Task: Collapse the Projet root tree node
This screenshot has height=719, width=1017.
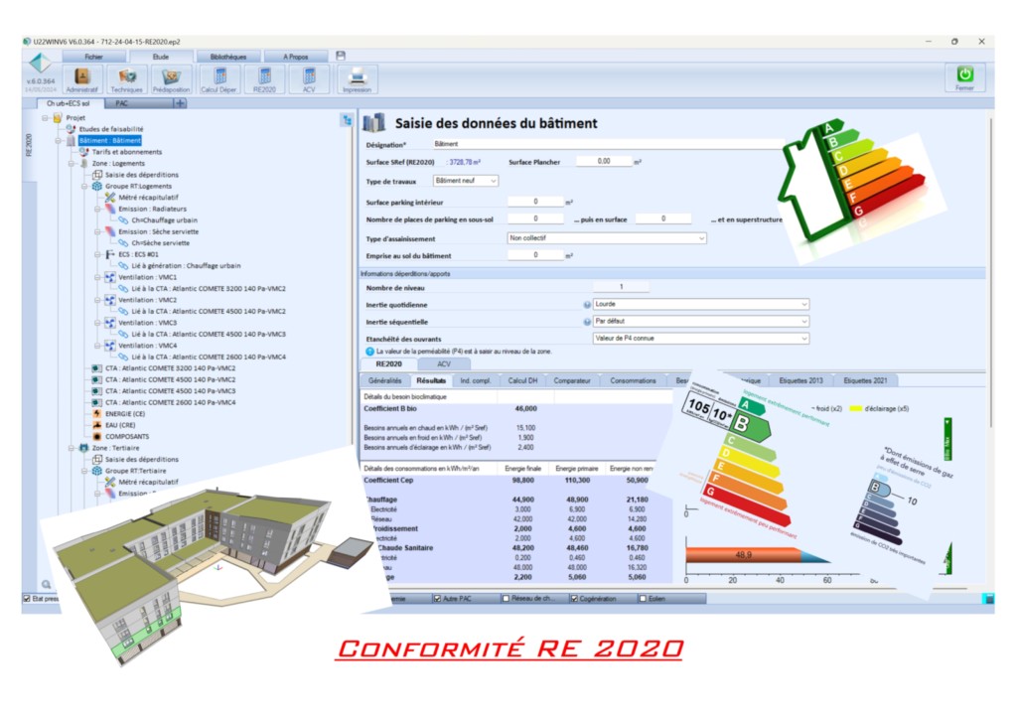Action: (x=45, y=118)
